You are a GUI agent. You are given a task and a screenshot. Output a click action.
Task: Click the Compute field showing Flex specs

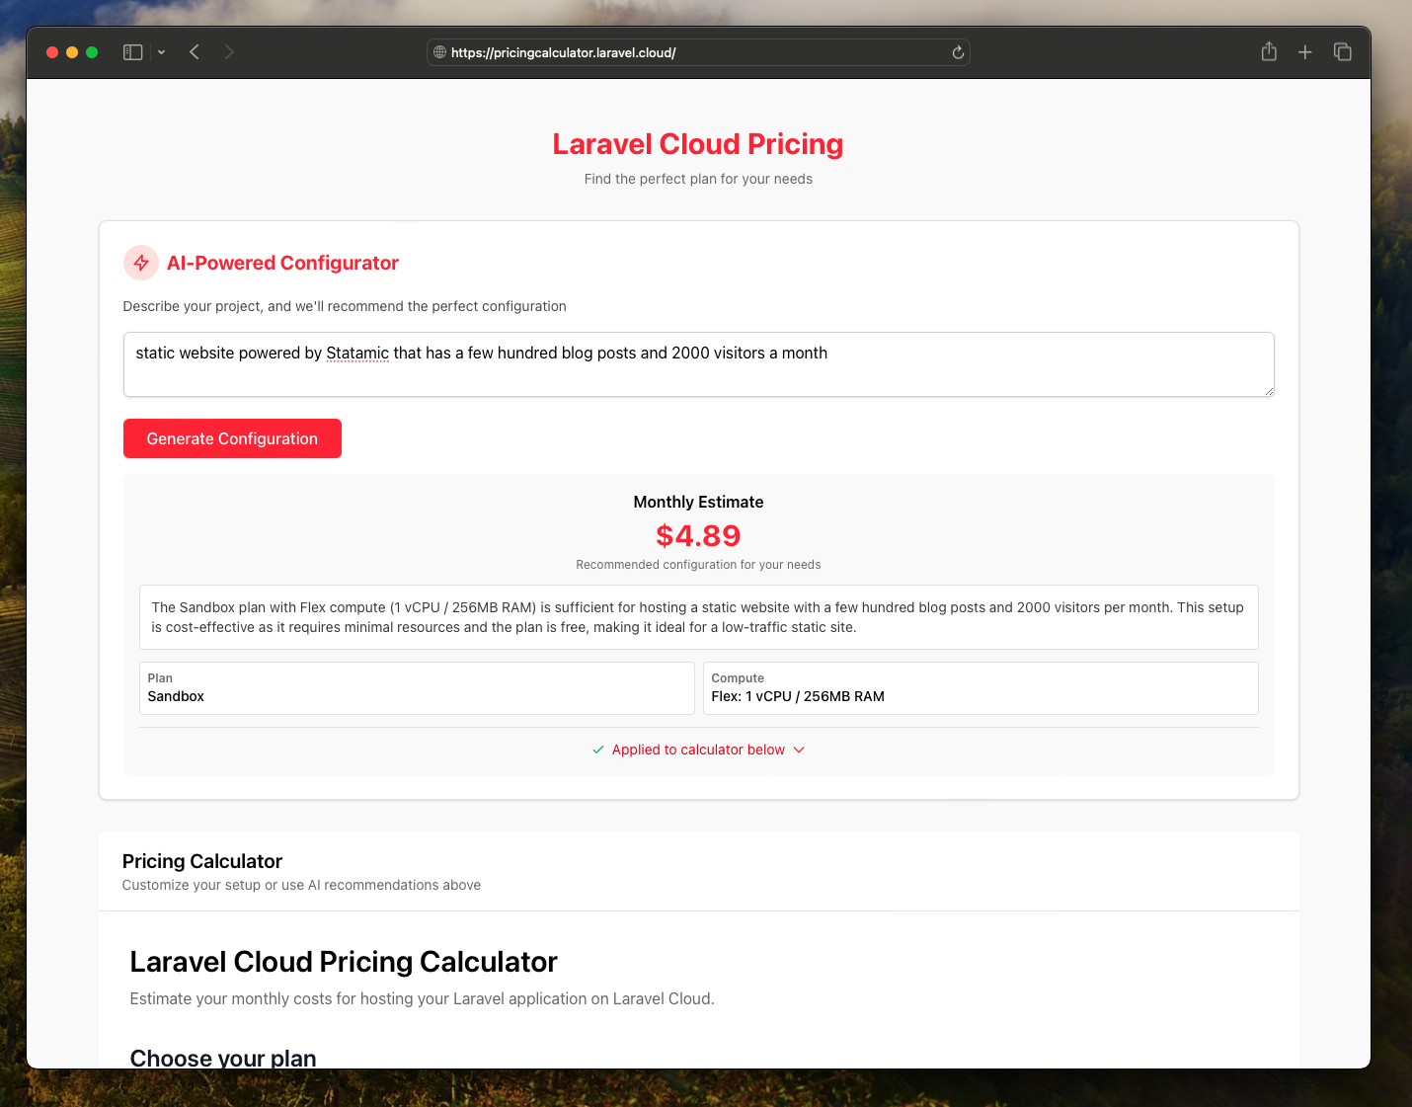[980, 688]
